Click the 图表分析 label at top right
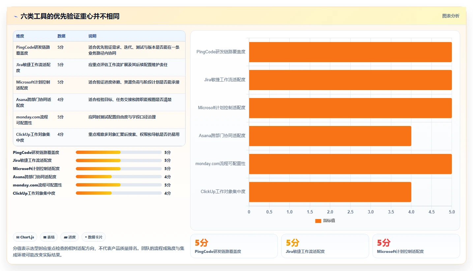This screenshot has height=271, width=473. tap(451, 16)
